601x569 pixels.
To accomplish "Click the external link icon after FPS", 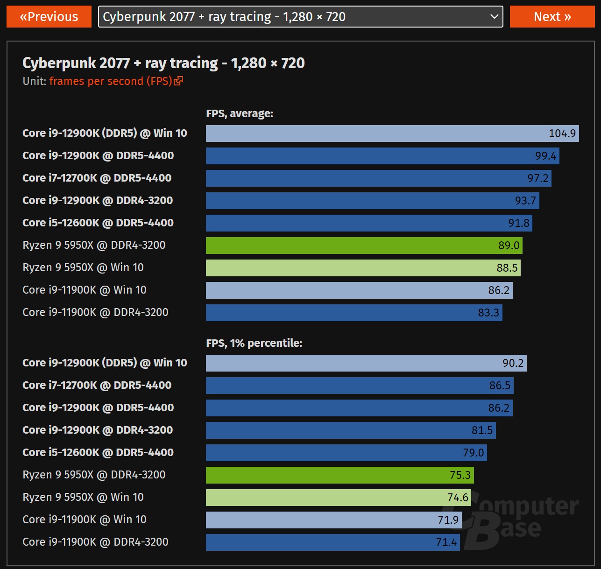I will pos(178,81).
